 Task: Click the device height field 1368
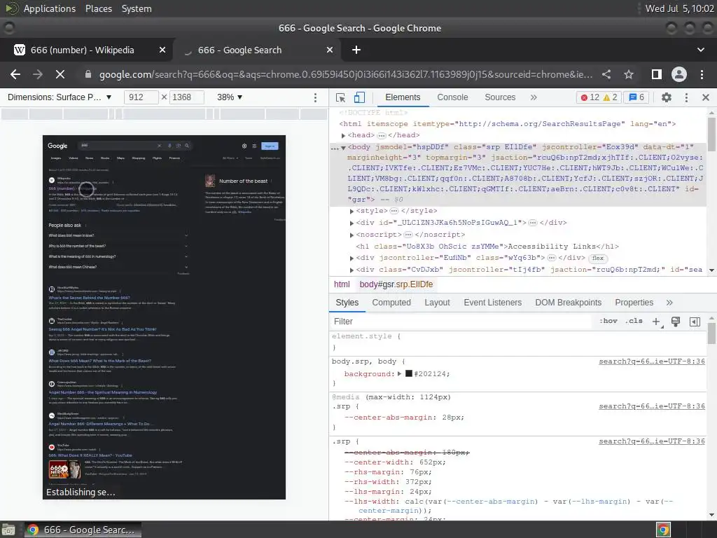(186, 97)
